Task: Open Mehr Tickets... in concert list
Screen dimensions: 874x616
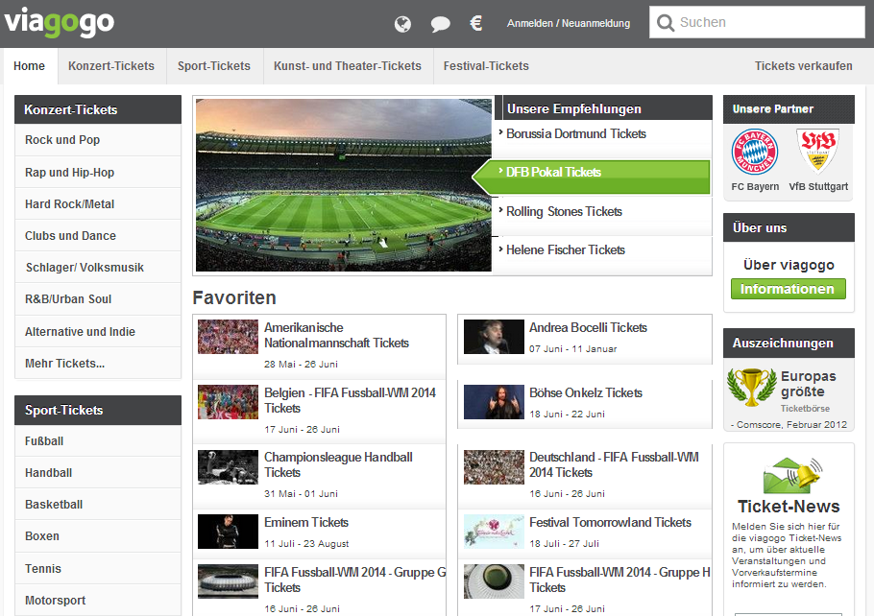Action: click(x=98, y=363)
